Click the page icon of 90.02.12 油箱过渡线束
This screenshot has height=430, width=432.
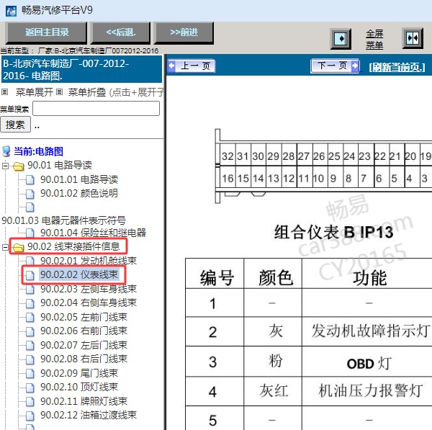pos(30,416)
